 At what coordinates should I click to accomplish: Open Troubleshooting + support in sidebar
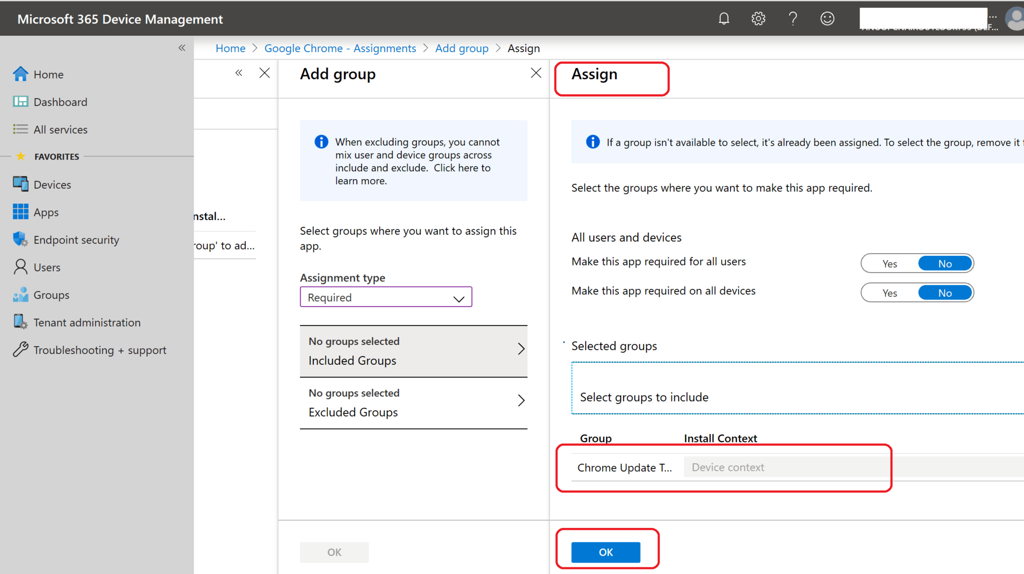100,350
